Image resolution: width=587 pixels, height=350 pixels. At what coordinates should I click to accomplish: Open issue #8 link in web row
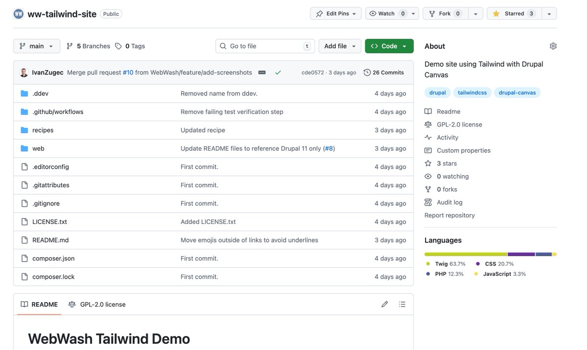coord(329,149)
